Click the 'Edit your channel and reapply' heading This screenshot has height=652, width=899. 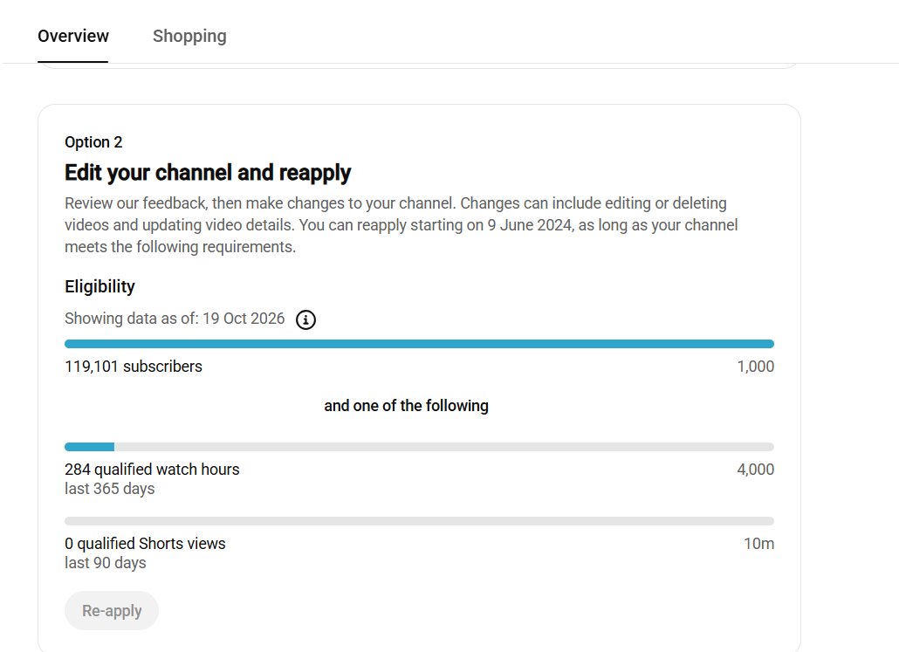(208, 173)
